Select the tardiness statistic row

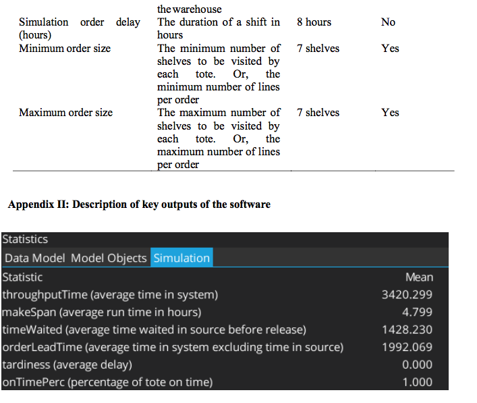coord(225,365)
